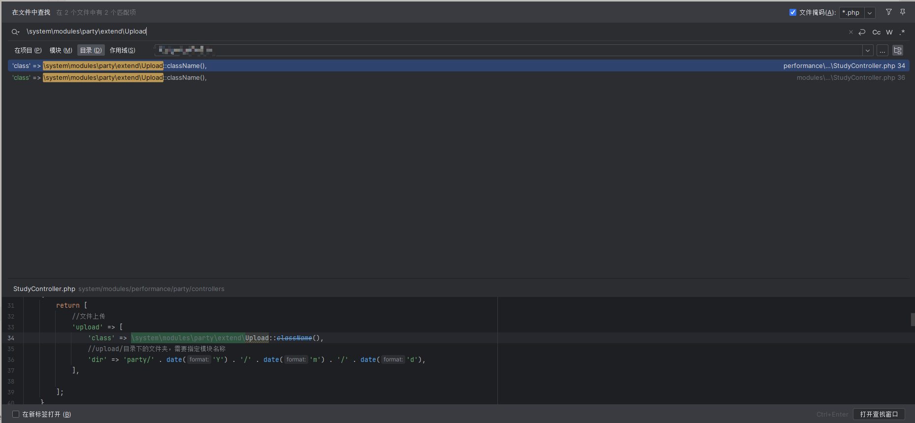Pin the Find in Files window
The image size is (915, 423).
click(x=902, y=12)
